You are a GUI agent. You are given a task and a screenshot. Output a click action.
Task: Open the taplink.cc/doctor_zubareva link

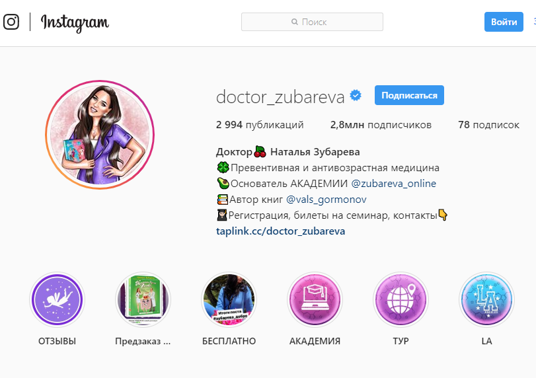[281, 231]
